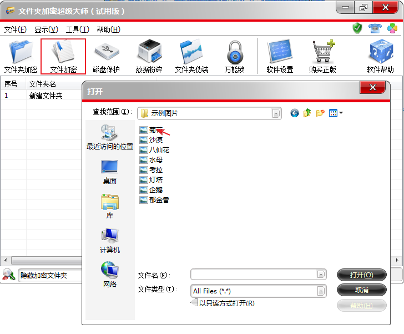This screenshot has height=334, width=404.
Task: Go up one folder level in 打开 dialog
Action: (307, 113)
